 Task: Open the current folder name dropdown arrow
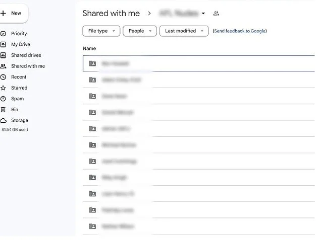coord(203,14)
